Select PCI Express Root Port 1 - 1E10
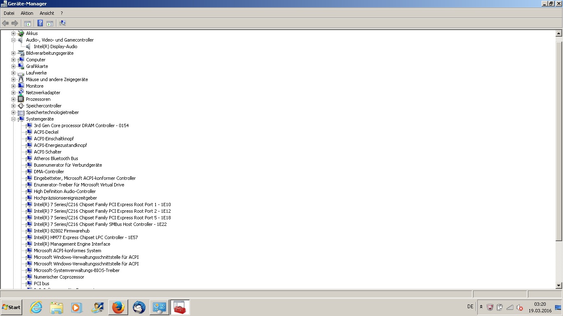The image size is (563, 316). [x=102, y=204]
